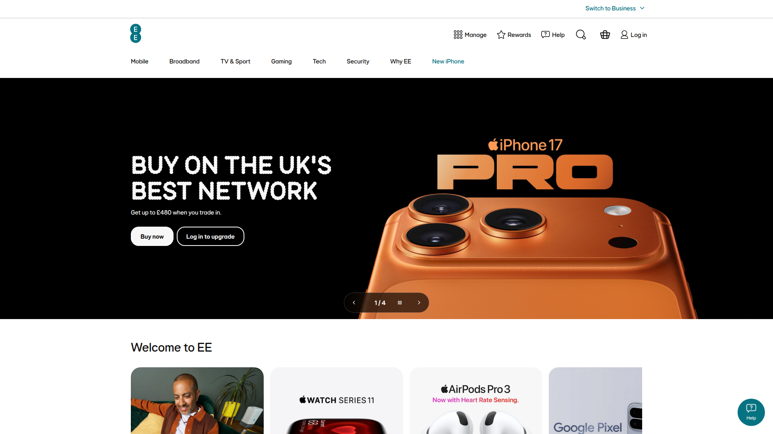Open the Mobile menu

click(139, 61)
